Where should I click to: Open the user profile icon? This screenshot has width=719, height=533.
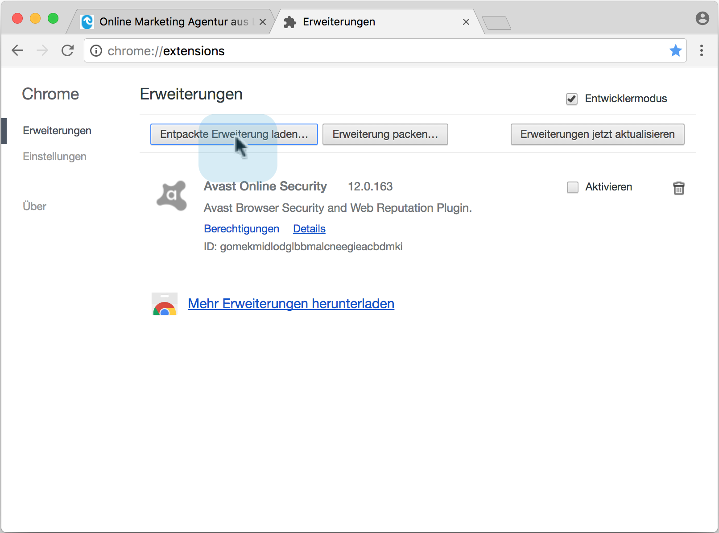click(702, 18)
